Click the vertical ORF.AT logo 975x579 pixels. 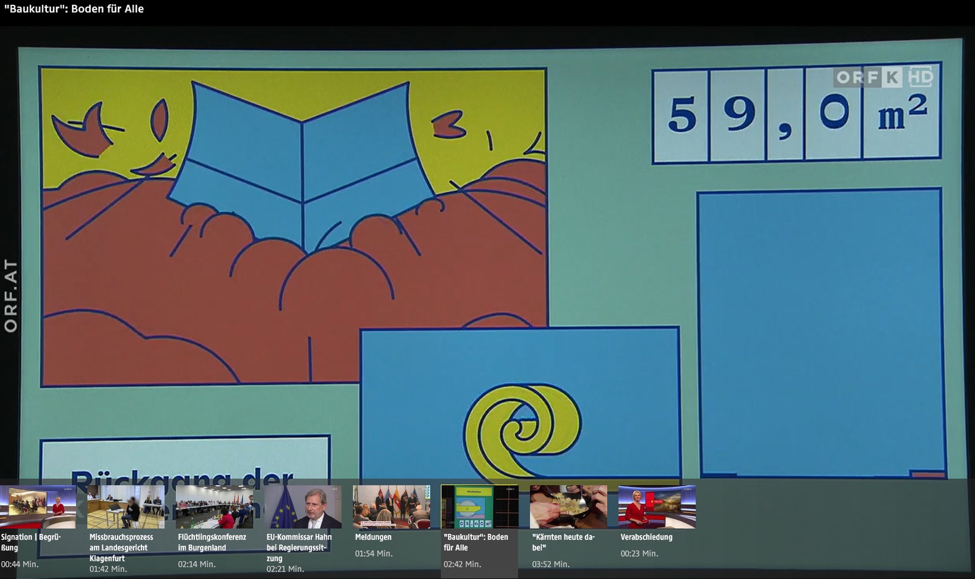[10, 296]
